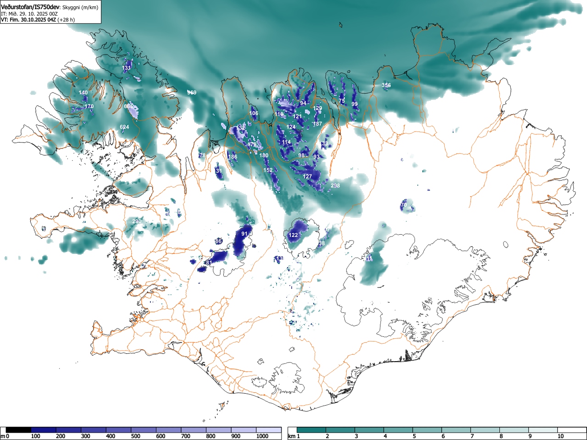This screenshot has height=440, width=587.
Task: Click visibility value 129 on the map
Action: 318,109
